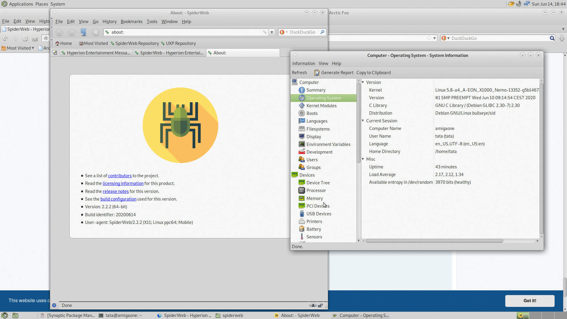Click the SpiderWeb Repository bookmark
Screen dimensions: 567x319
coord(135,43)
